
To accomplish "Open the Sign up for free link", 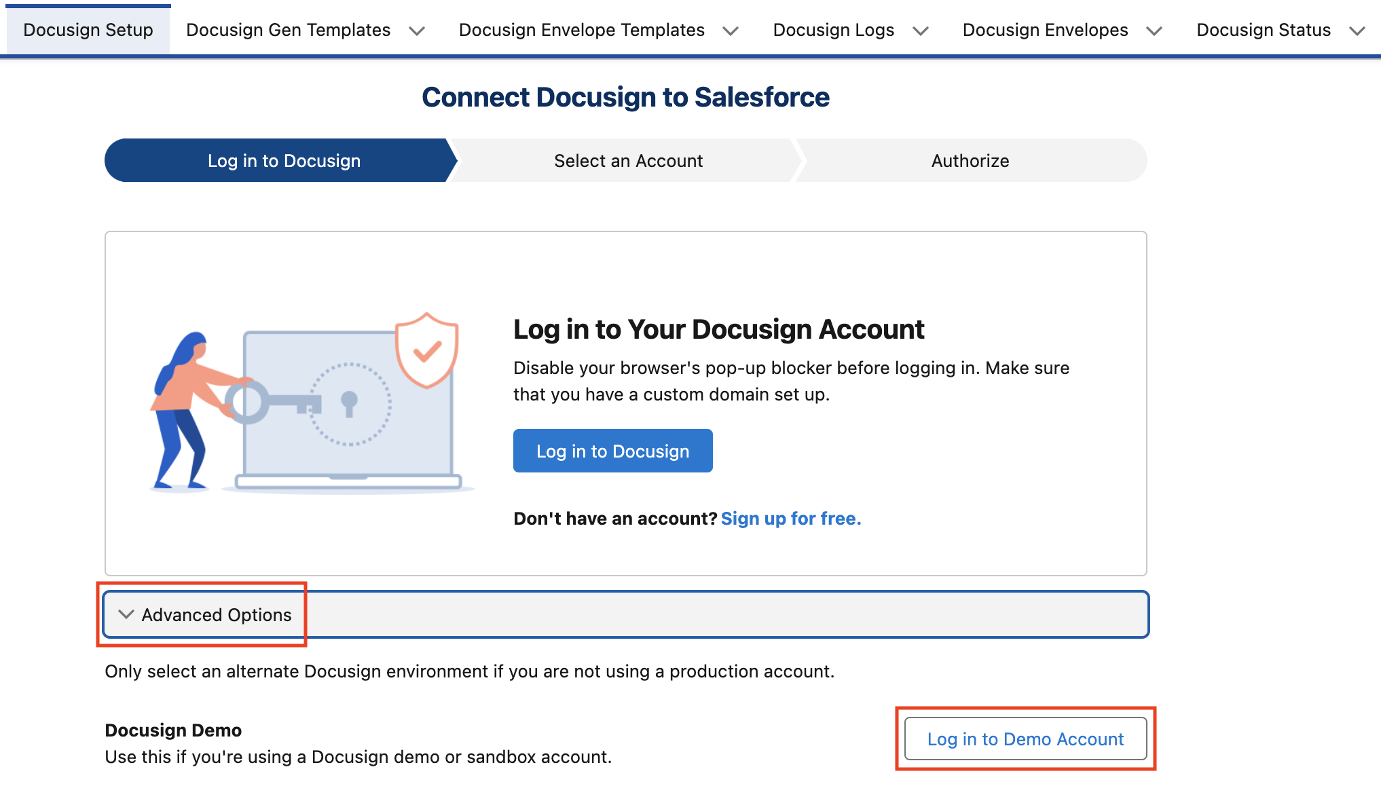I will [x=791, y=518].
